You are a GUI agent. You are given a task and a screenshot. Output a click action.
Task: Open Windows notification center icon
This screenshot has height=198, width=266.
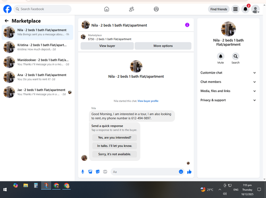click(259, 189)
